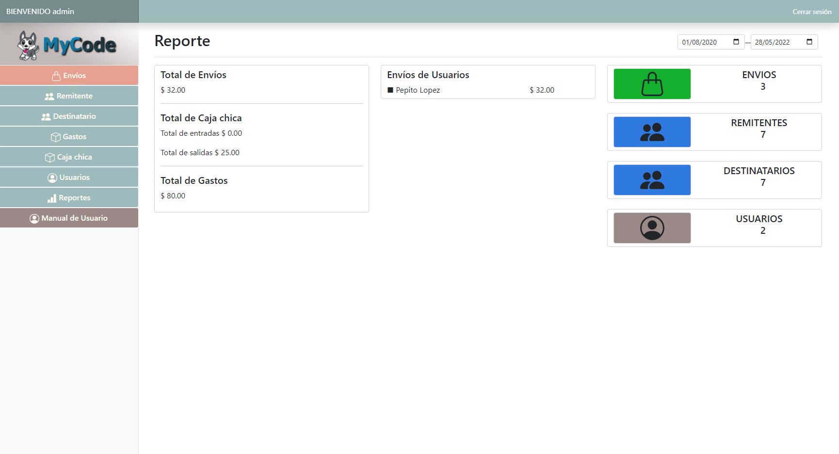Click the blue Remitentes people icon tile
This screenshot has height=454, width=839.
point(652,132)
